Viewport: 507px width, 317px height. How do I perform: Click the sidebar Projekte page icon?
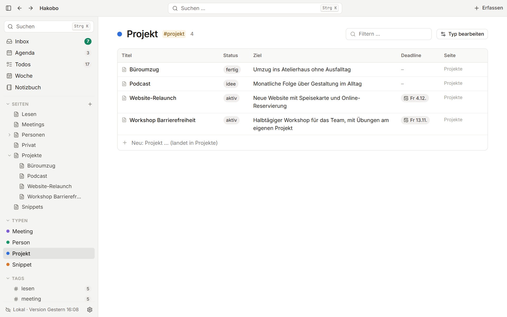16,155
